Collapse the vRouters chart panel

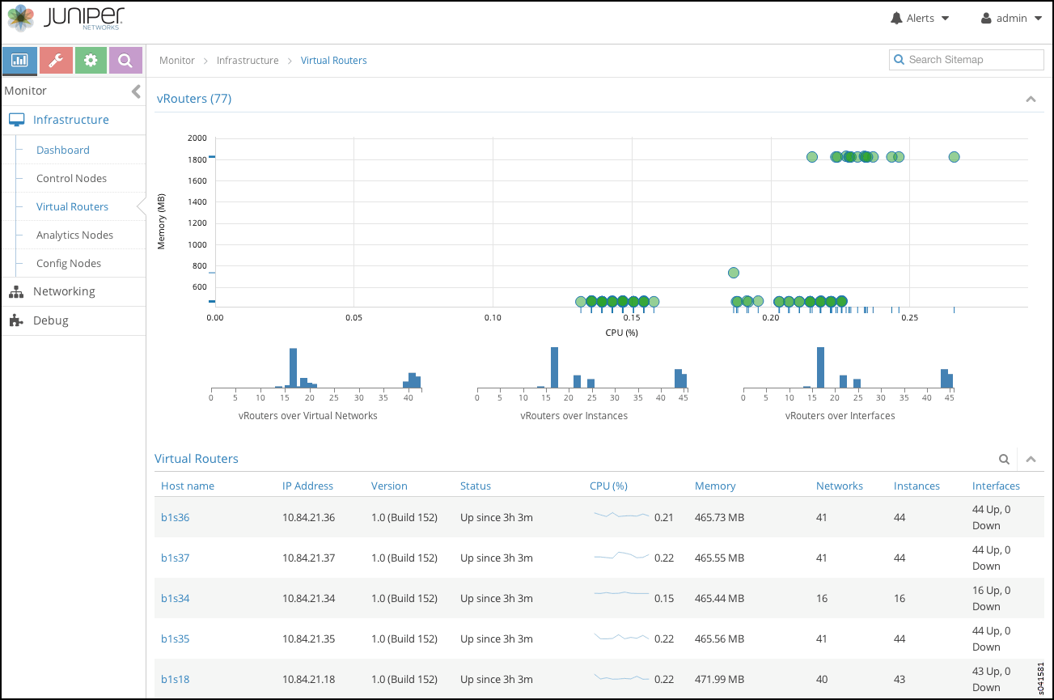[1031, 100]
